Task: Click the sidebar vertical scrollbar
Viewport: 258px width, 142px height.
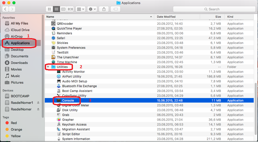Action: tap(43, 66)
